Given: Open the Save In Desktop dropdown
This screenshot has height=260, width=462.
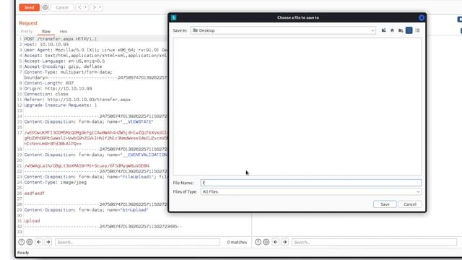Looking at the screenshot, I should (283, 30).
